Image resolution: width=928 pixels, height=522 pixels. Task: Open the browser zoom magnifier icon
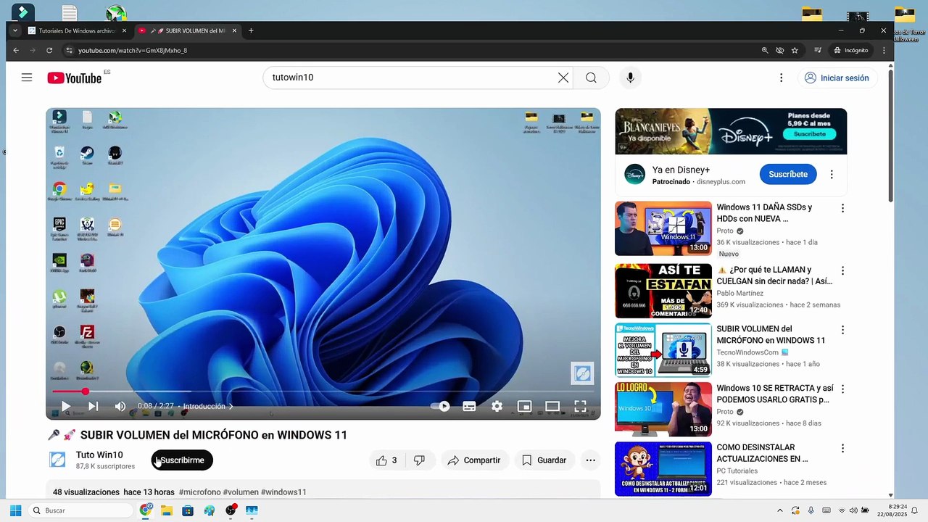(x=764, y=50)
